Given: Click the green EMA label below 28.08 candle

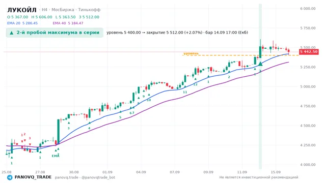Looking at the screenshot, I should tap(55, 156).
